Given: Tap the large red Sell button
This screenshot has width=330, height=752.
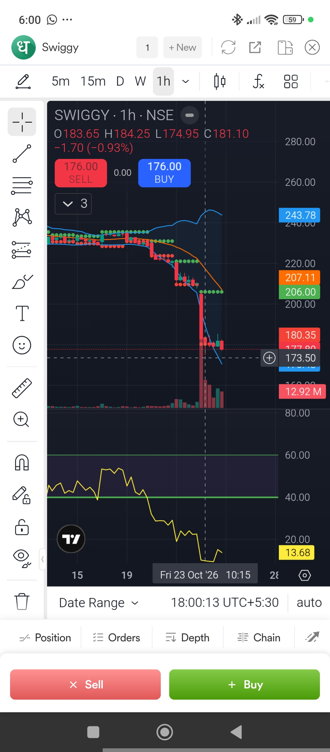Looking at the screenshot, I should coord(85,684).
